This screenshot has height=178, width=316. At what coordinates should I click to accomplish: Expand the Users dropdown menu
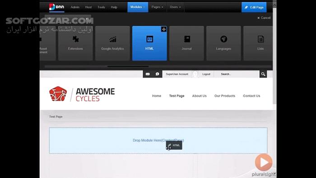click(175, 7)
